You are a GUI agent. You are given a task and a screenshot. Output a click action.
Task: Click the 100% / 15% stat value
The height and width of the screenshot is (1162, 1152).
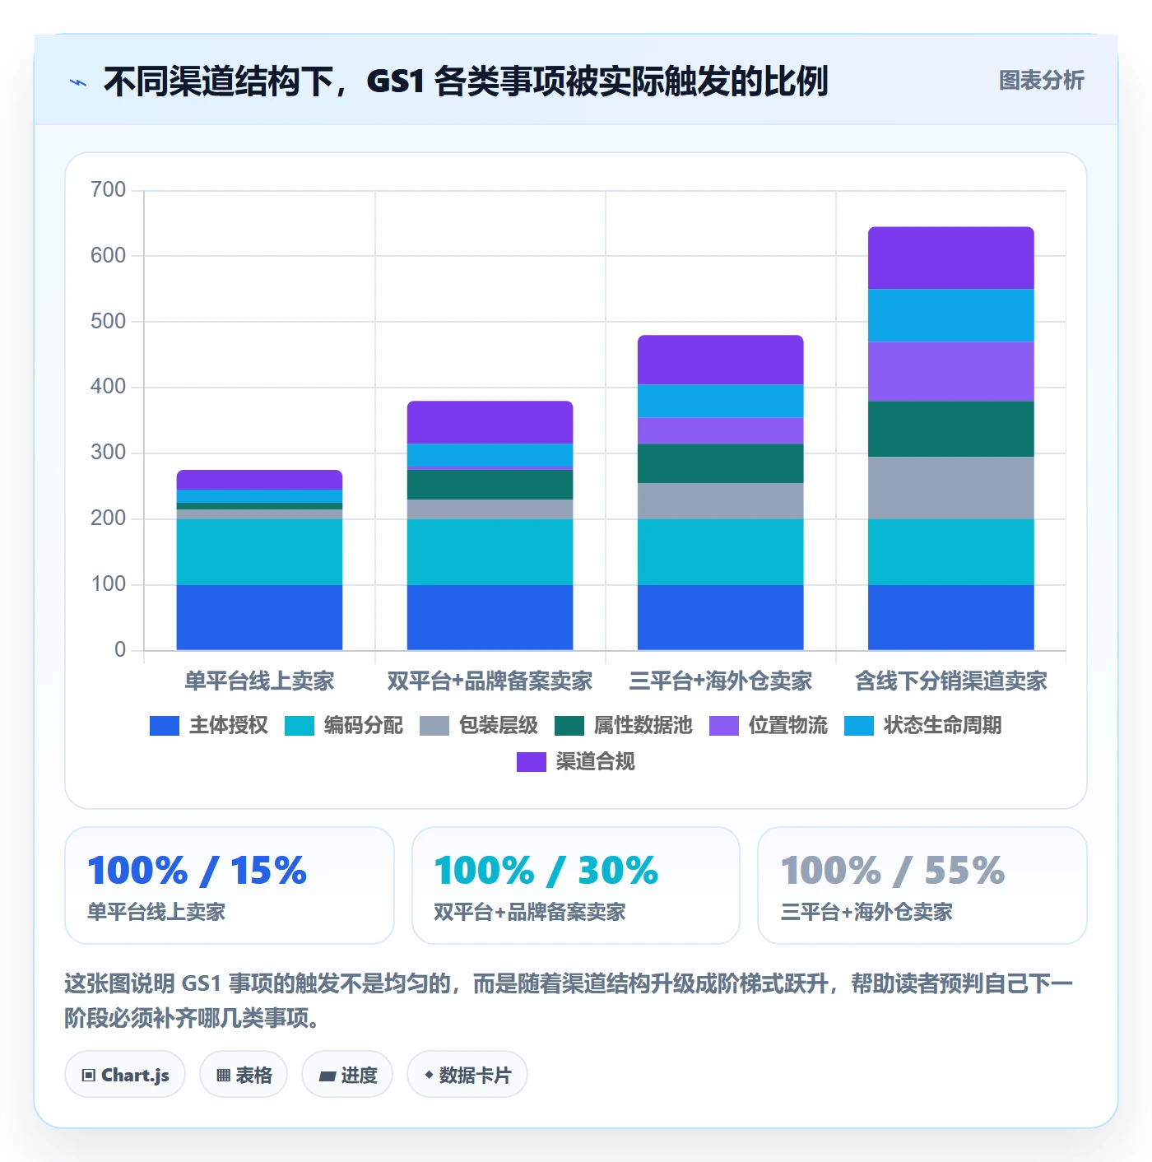point(197,871)
